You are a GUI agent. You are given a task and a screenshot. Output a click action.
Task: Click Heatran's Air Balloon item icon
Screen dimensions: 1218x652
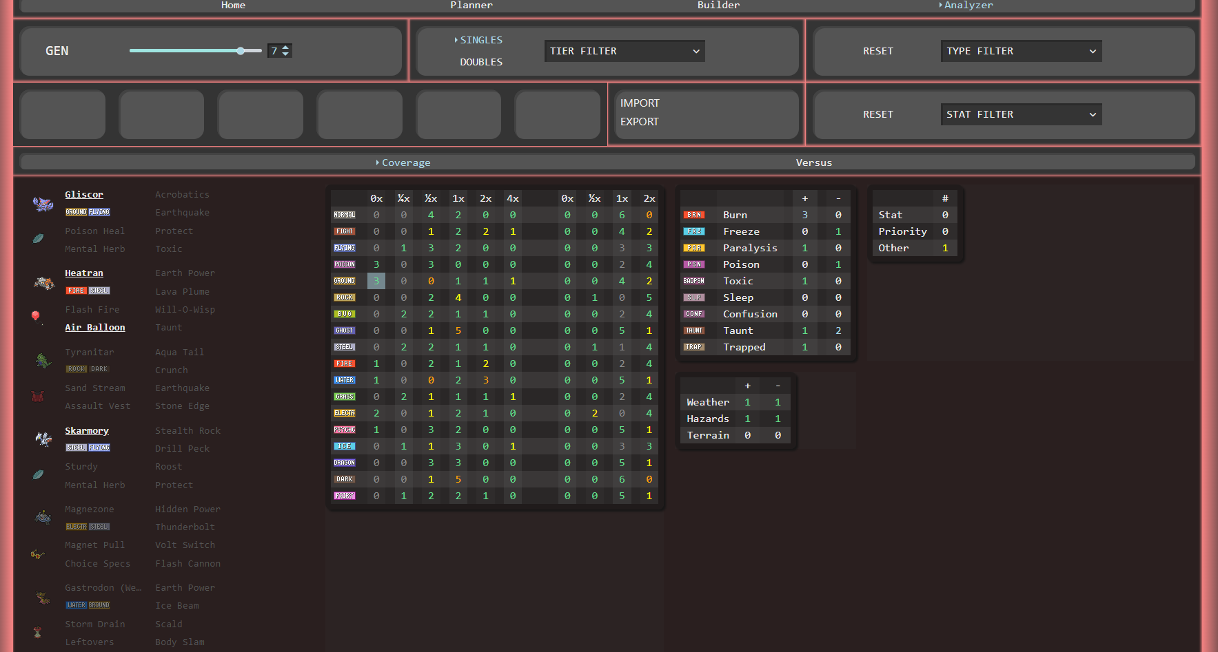tap(36, 317)
